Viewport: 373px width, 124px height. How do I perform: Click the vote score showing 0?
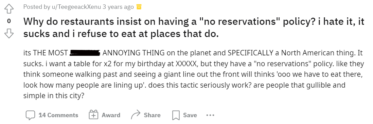(9, 21)
